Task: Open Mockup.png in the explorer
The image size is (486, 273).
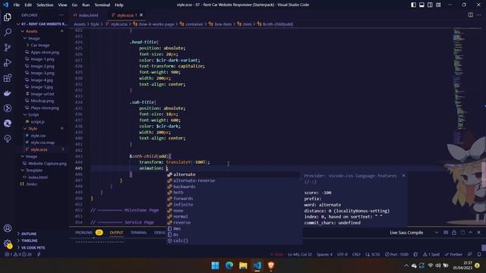Action: point(42,101)
